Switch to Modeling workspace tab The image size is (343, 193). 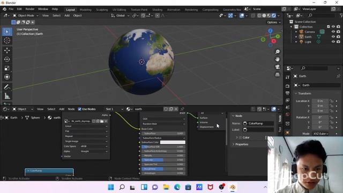coord(85,10)
